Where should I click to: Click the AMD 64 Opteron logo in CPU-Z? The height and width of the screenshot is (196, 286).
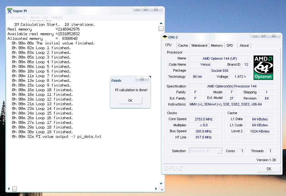[x=263, y=68]
